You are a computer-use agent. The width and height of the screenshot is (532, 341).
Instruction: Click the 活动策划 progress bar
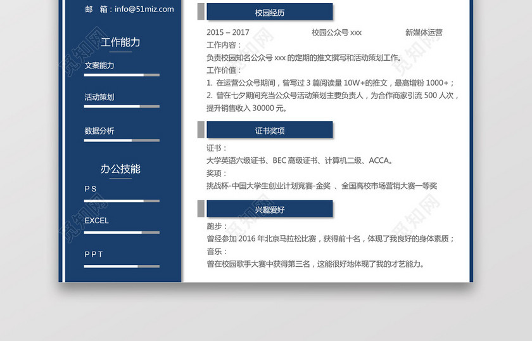coord(122,106)
